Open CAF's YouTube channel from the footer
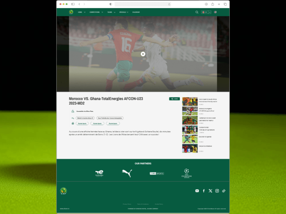The width and height of the screenshot is (286, 214). click(x=197, y=191)
